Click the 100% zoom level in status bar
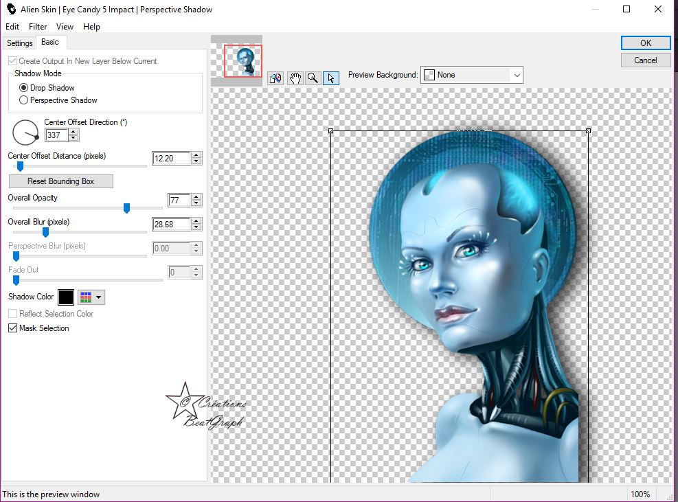Image resolution: width=678 pixels, height=502 pixels. pyautogui.click(x=640, y=494)
